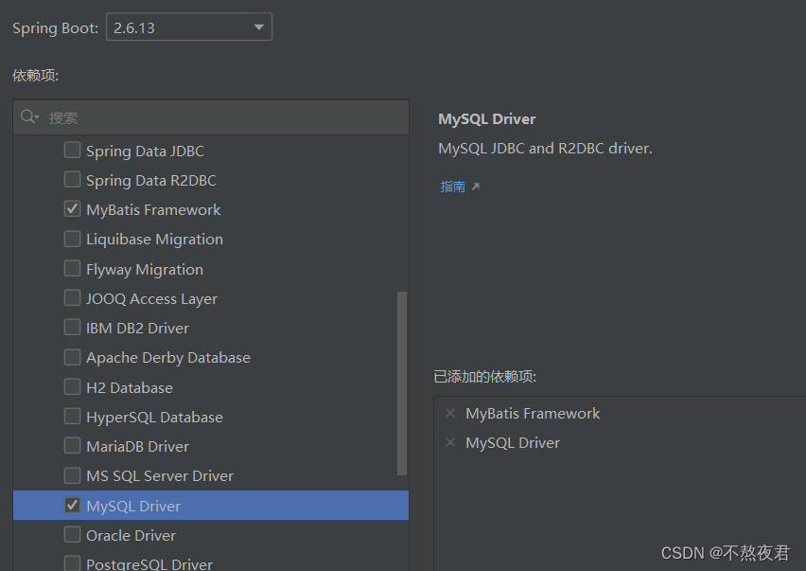
Task: Enable Spring Data JDBC checkbox
Action: point(73,151)
